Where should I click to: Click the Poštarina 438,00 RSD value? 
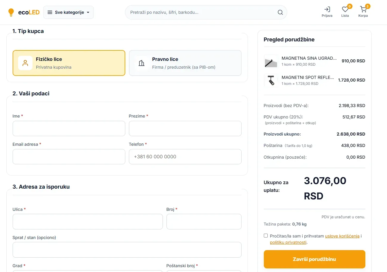[353, 145]
